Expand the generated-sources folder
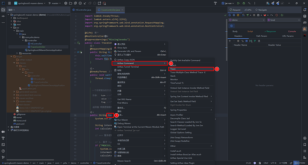The image size is (308, 165). (x=14, y=92)
